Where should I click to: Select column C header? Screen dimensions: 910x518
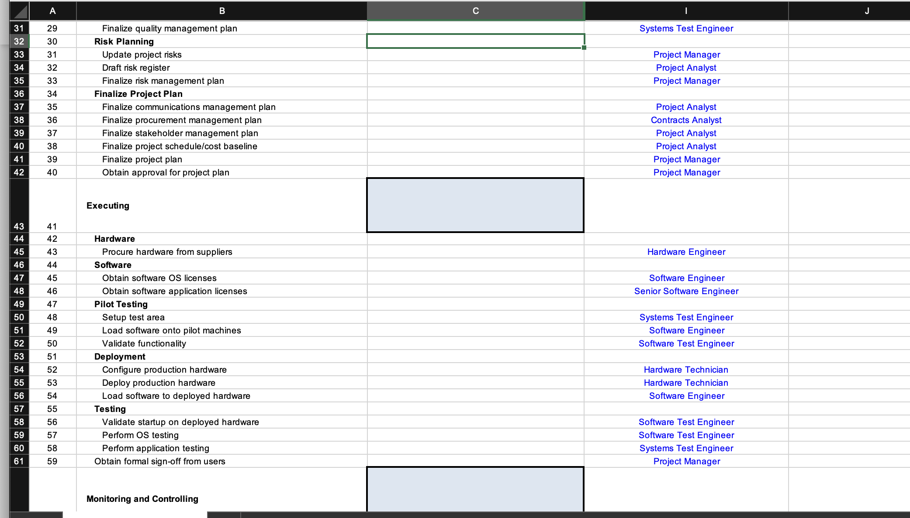click(x=475, y=11)
